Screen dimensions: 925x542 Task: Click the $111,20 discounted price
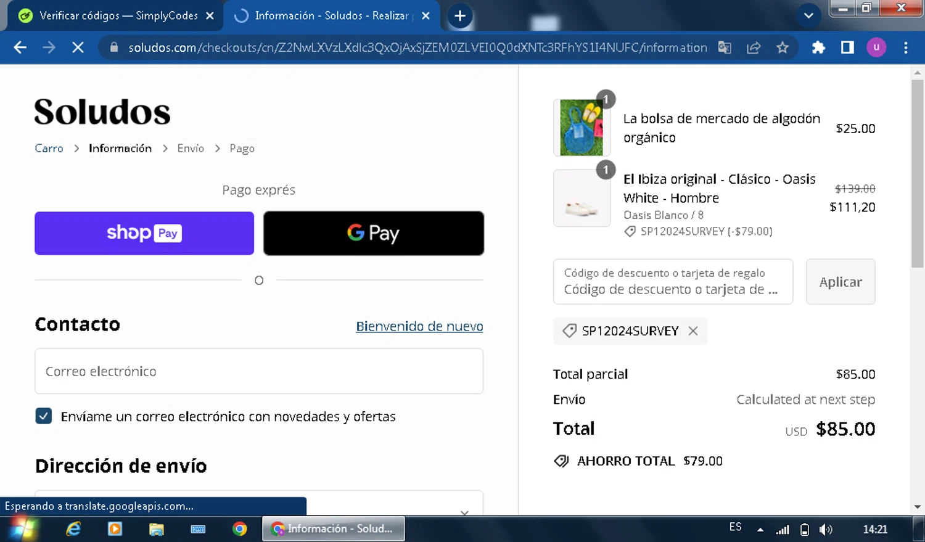click(x=852, y=207)
